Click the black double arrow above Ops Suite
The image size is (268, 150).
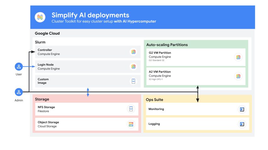(198, 94)
